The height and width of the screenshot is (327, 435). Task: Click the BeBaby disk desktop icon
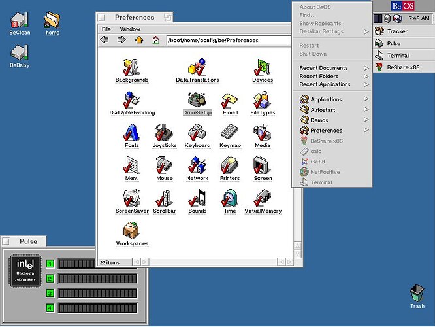pos(20,53)
